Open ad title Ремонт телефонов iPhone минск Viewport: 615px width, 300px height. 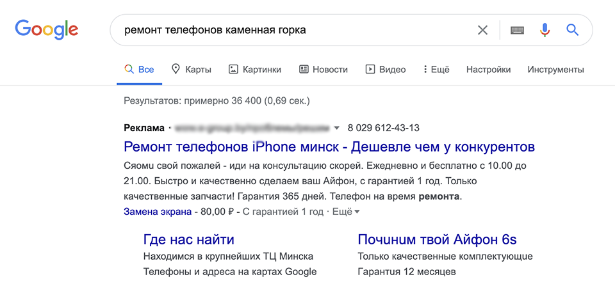pos(329,147)
